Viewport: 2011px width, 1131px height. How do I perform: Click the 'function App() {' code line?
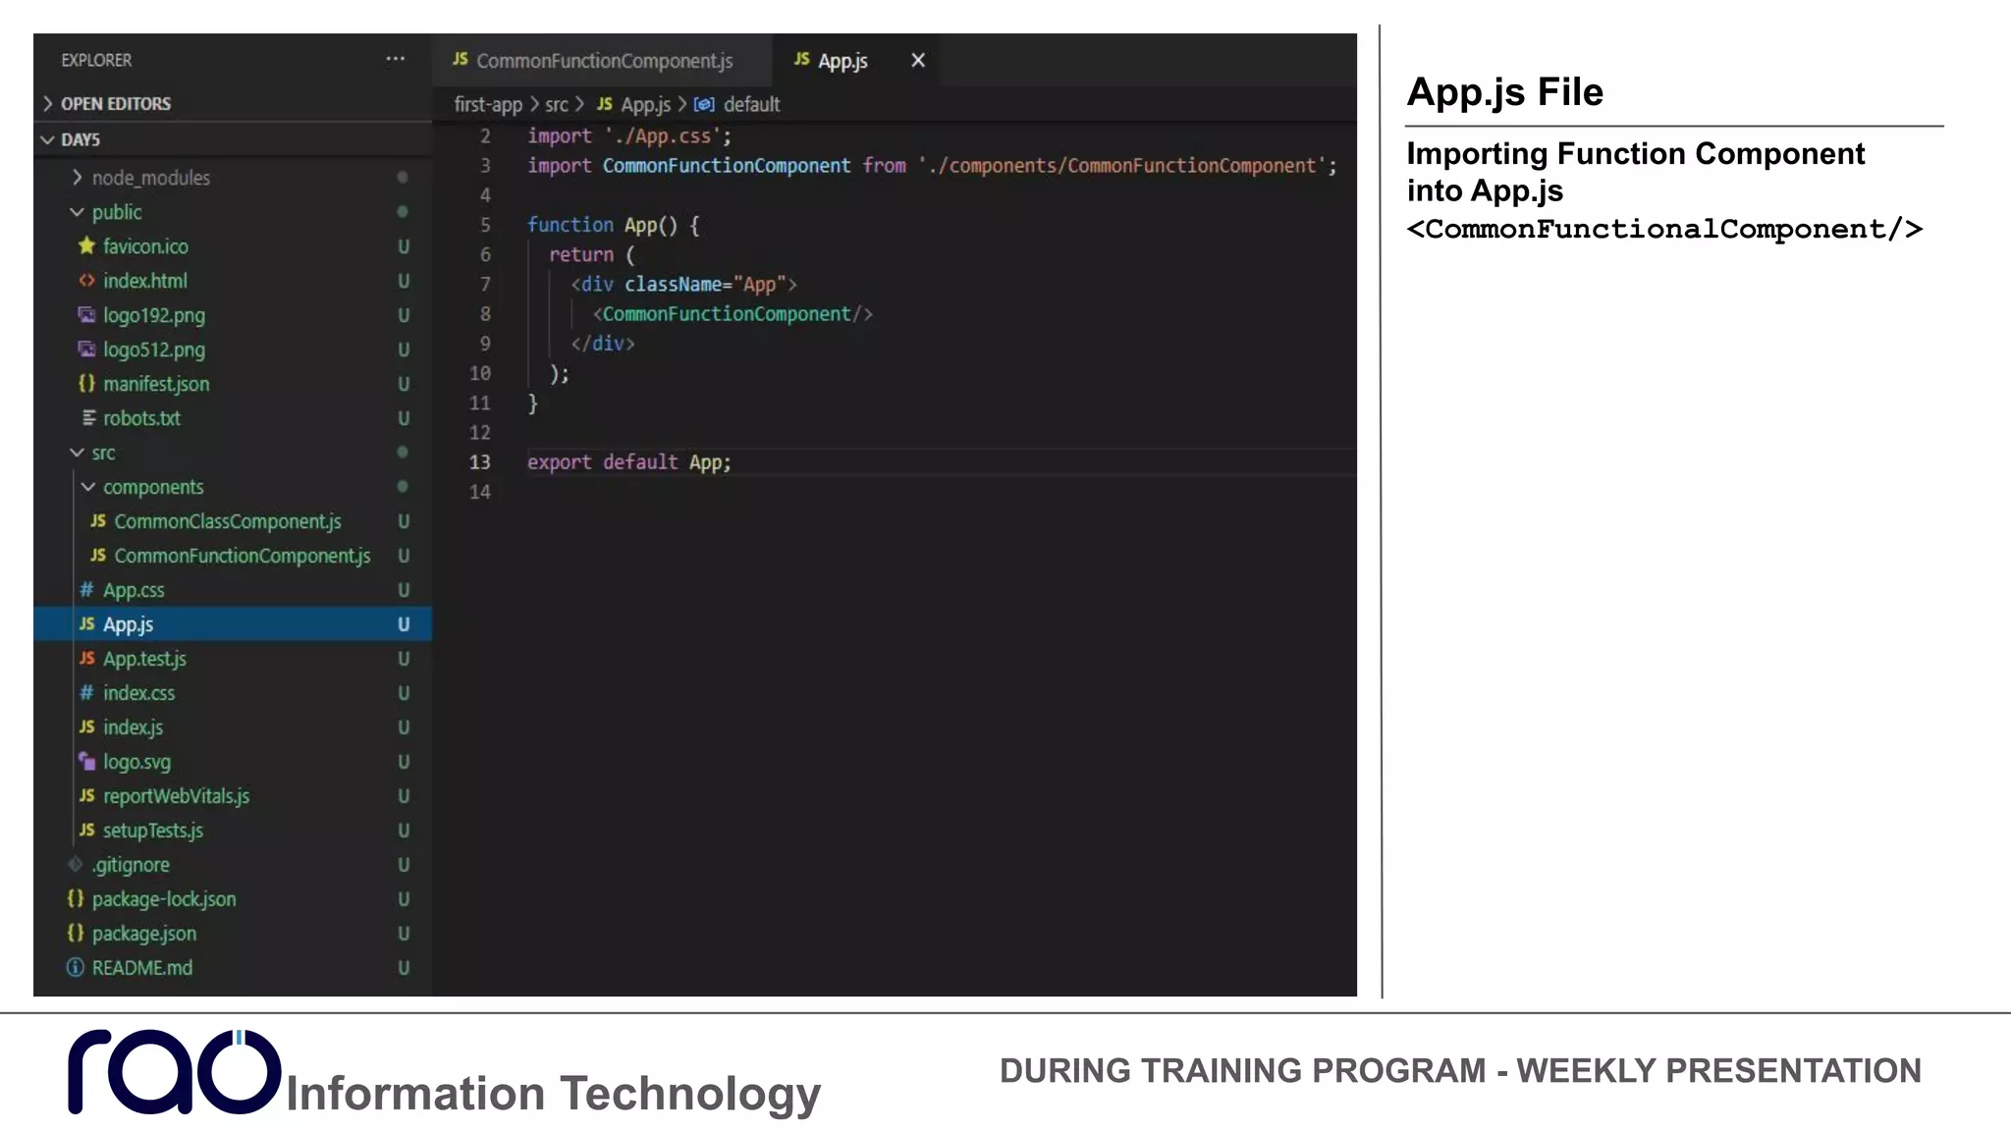613,225
